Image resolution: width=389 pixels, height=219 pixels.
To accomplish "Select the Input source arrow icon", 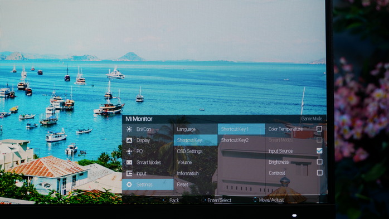I will (x=129, y=173).
